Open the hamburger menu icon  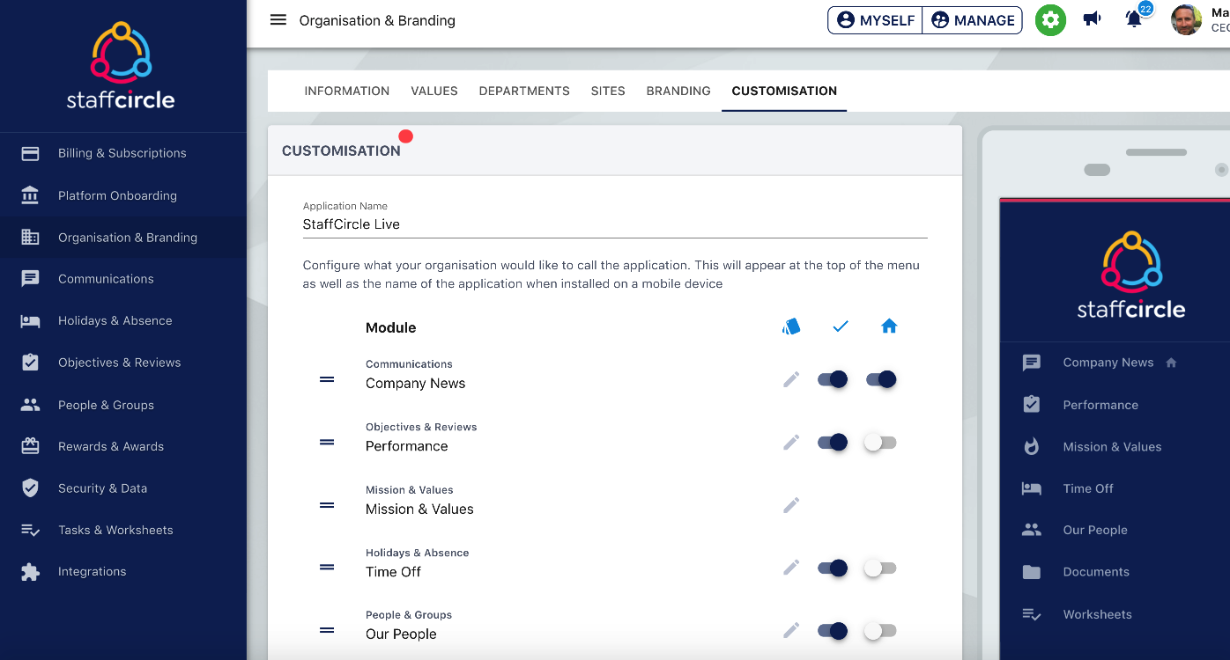pos(278,20)
